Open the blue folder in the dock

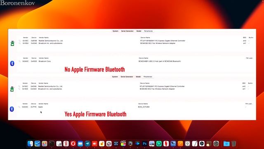226,144
